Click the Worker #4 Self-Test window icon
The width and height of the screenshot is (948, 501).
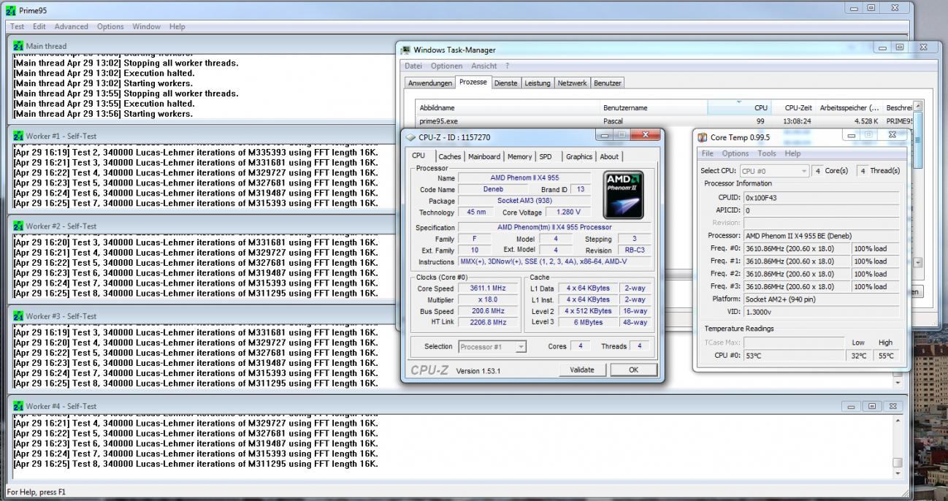pyautogui.click(x=18, y=406)
